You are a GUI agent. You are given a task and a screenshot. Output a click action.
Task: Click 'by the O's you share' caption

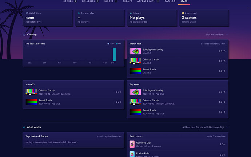tap(216, 137)
